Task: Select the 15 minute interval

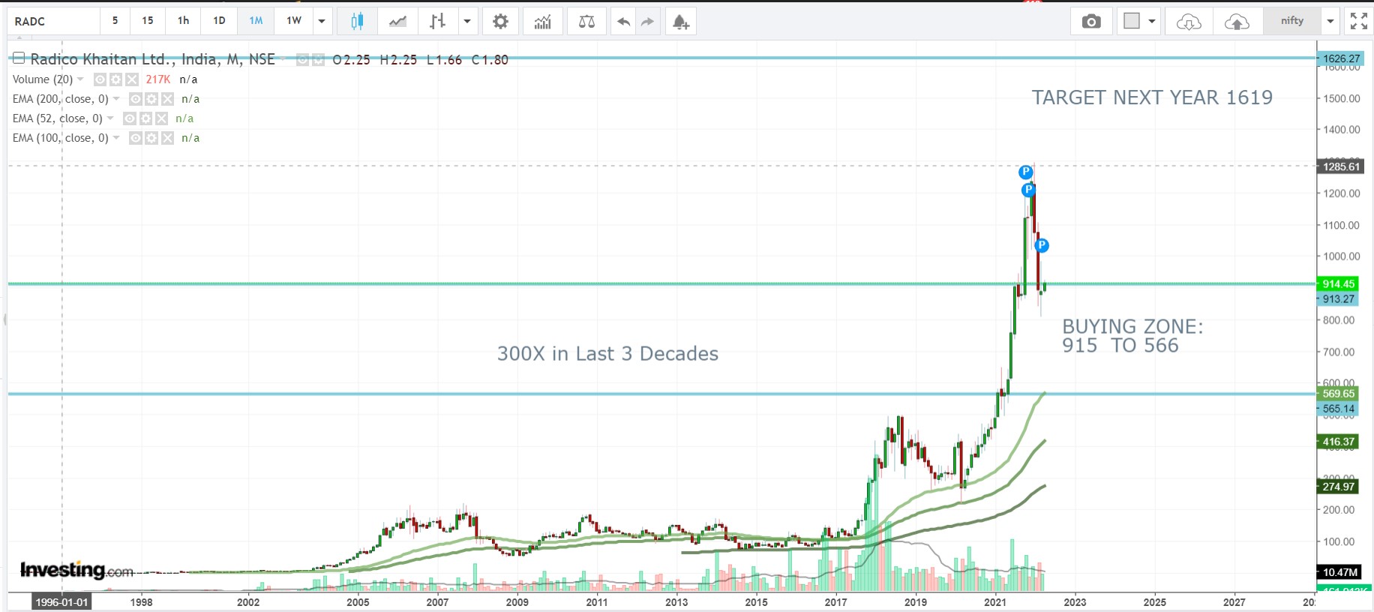Action: click(148, 21)
